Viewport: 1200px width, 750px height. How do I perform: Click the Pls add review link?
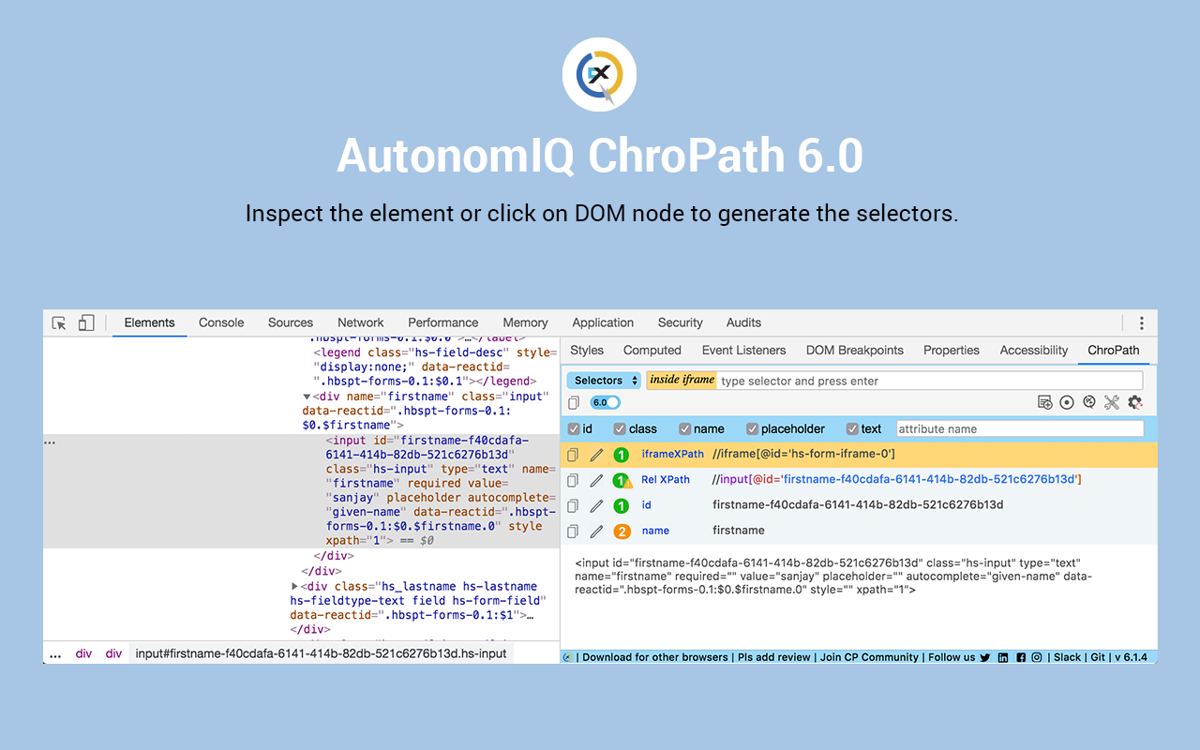click(773, 657)
